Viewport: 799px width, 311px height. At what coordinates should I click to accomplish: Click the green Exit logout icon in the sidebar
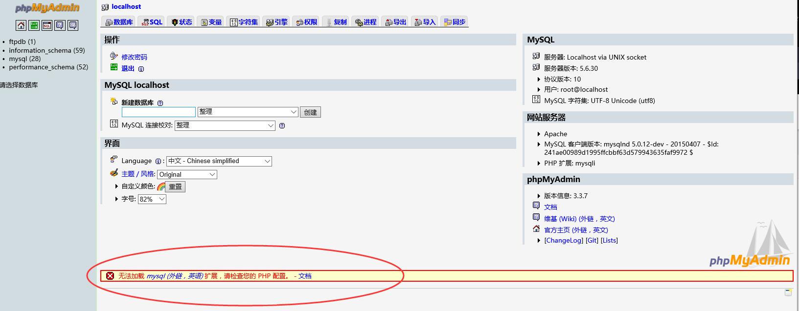click(34, 25)
